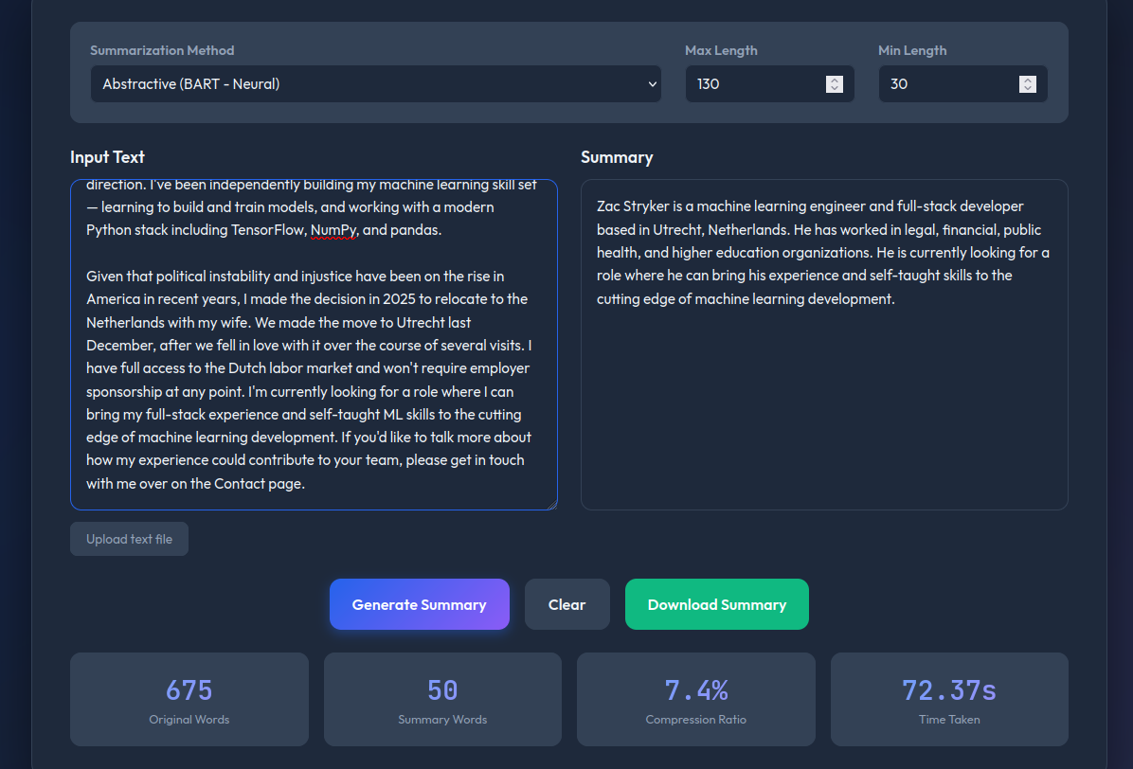Image resolution: width=1133 pixels, height=769 pixels.
Task: Click the Max Length stepper up arrow
Action: click(x=835, y=79)
